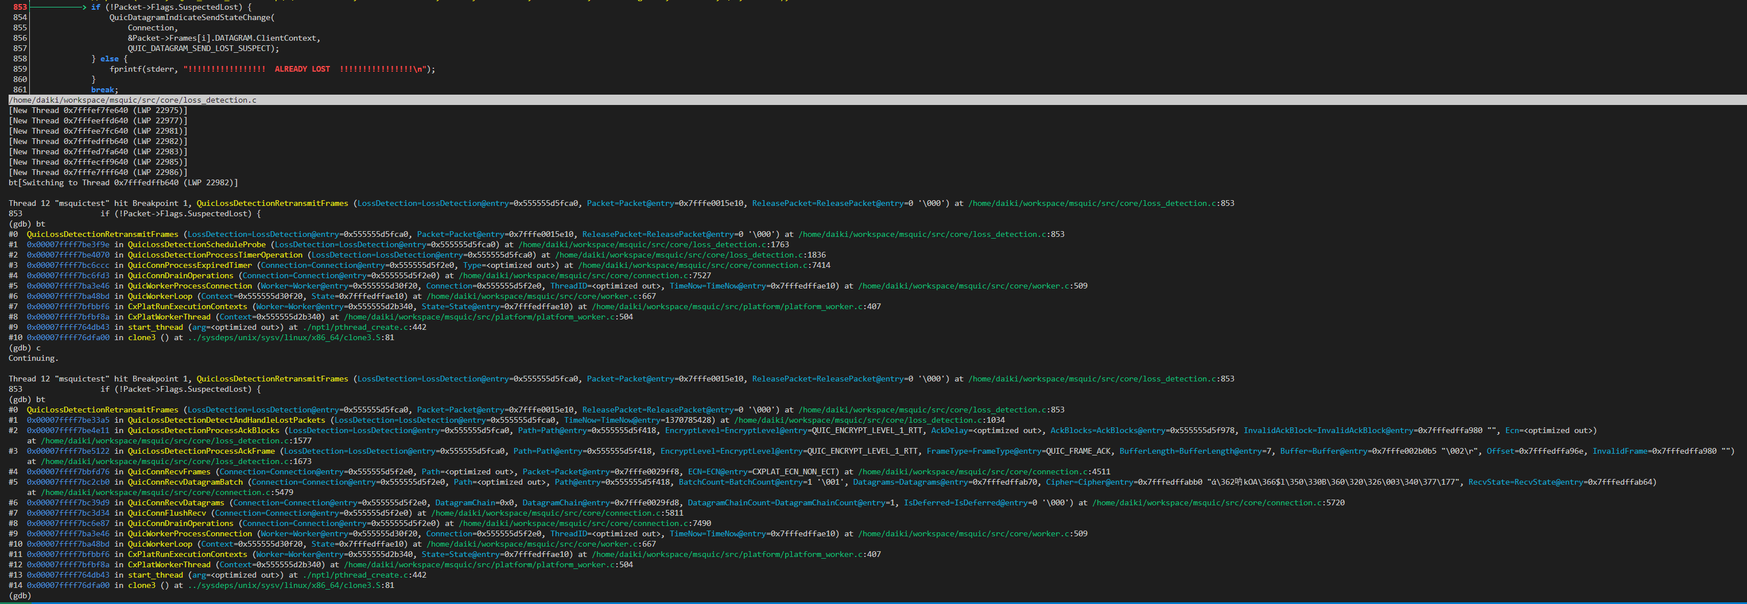Click the (gdb) prompt input line
Viewport: 1747px width, 604px height.
point(19,596)
